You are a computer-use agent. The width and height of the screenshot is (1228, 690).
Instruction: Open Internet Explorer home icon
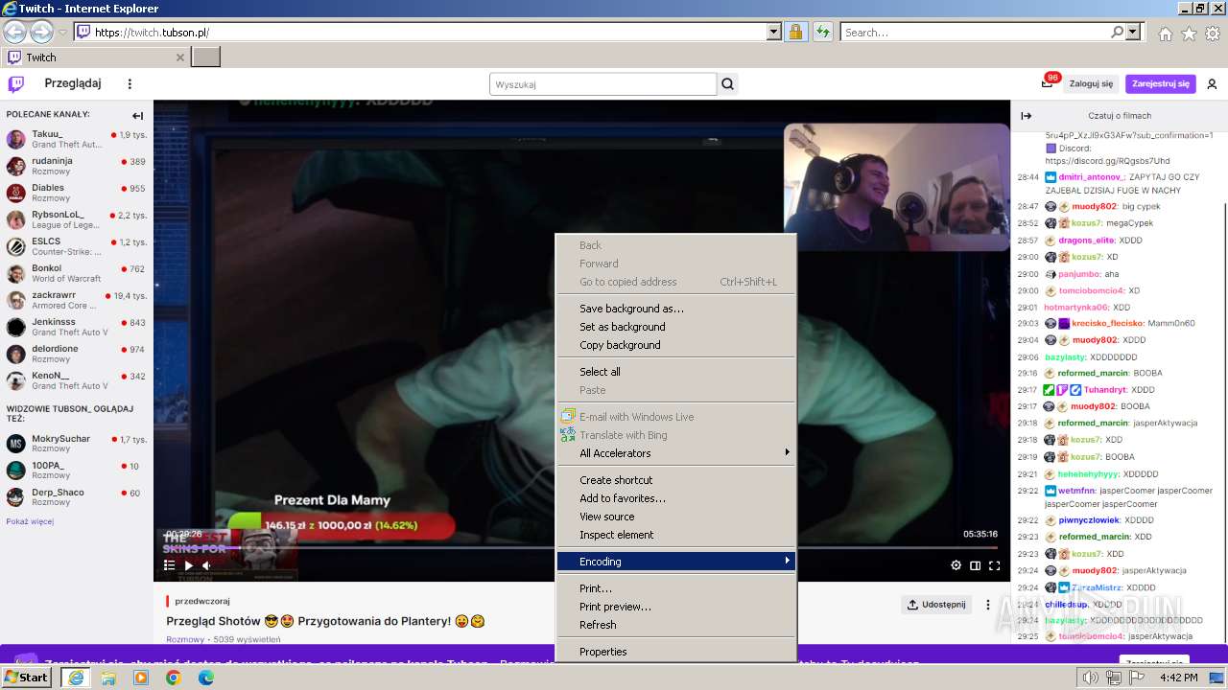click(1165, 34)
